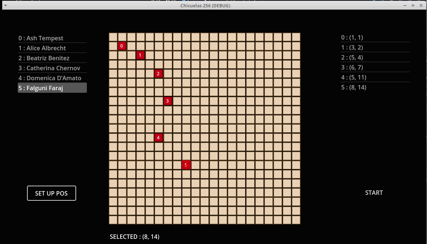Select Beatriz Benitez in the character list
Image resolution: width=427 pixels, height=244 pixels.
coord(52,58)
